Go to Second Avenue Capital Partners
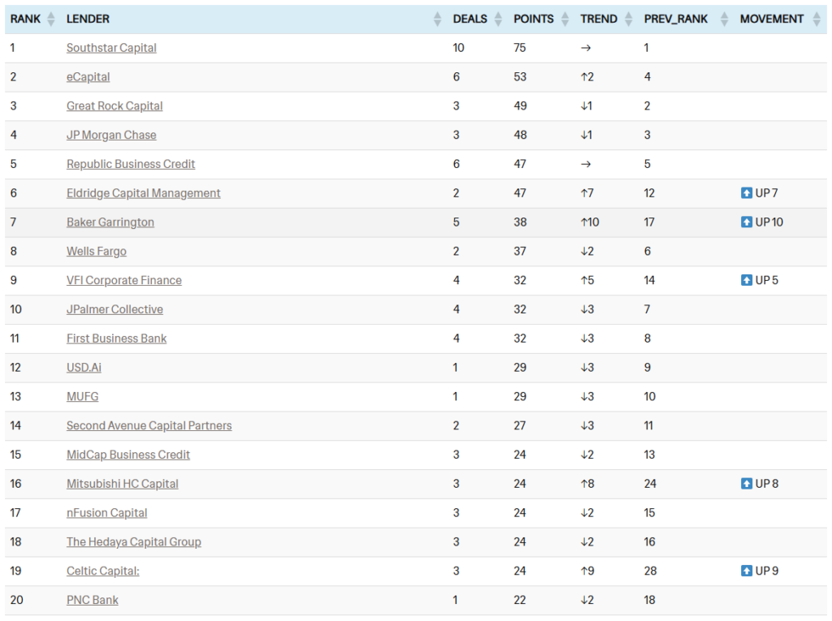 click(x=149, y=426)
